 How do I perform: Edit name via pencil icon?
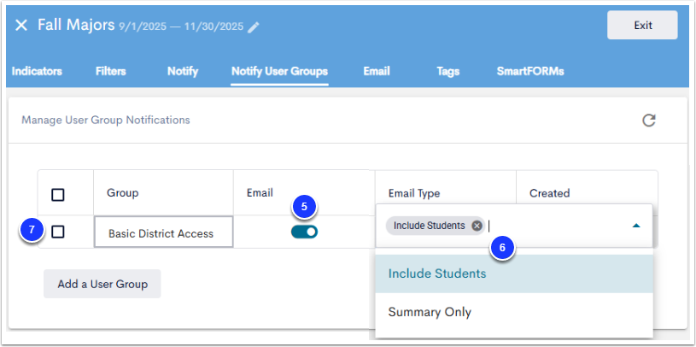click(x=254, y=27)
